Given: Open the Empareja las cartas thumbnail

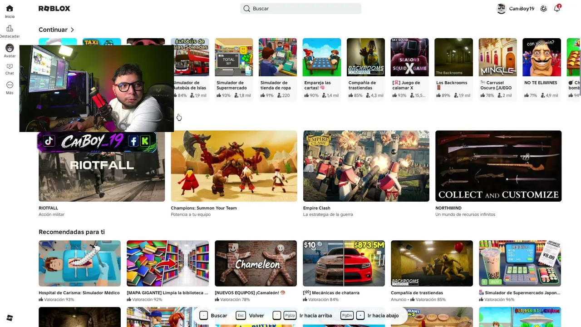Looking at the screenshot, I should pyautogui.click(x=322, y=57).
